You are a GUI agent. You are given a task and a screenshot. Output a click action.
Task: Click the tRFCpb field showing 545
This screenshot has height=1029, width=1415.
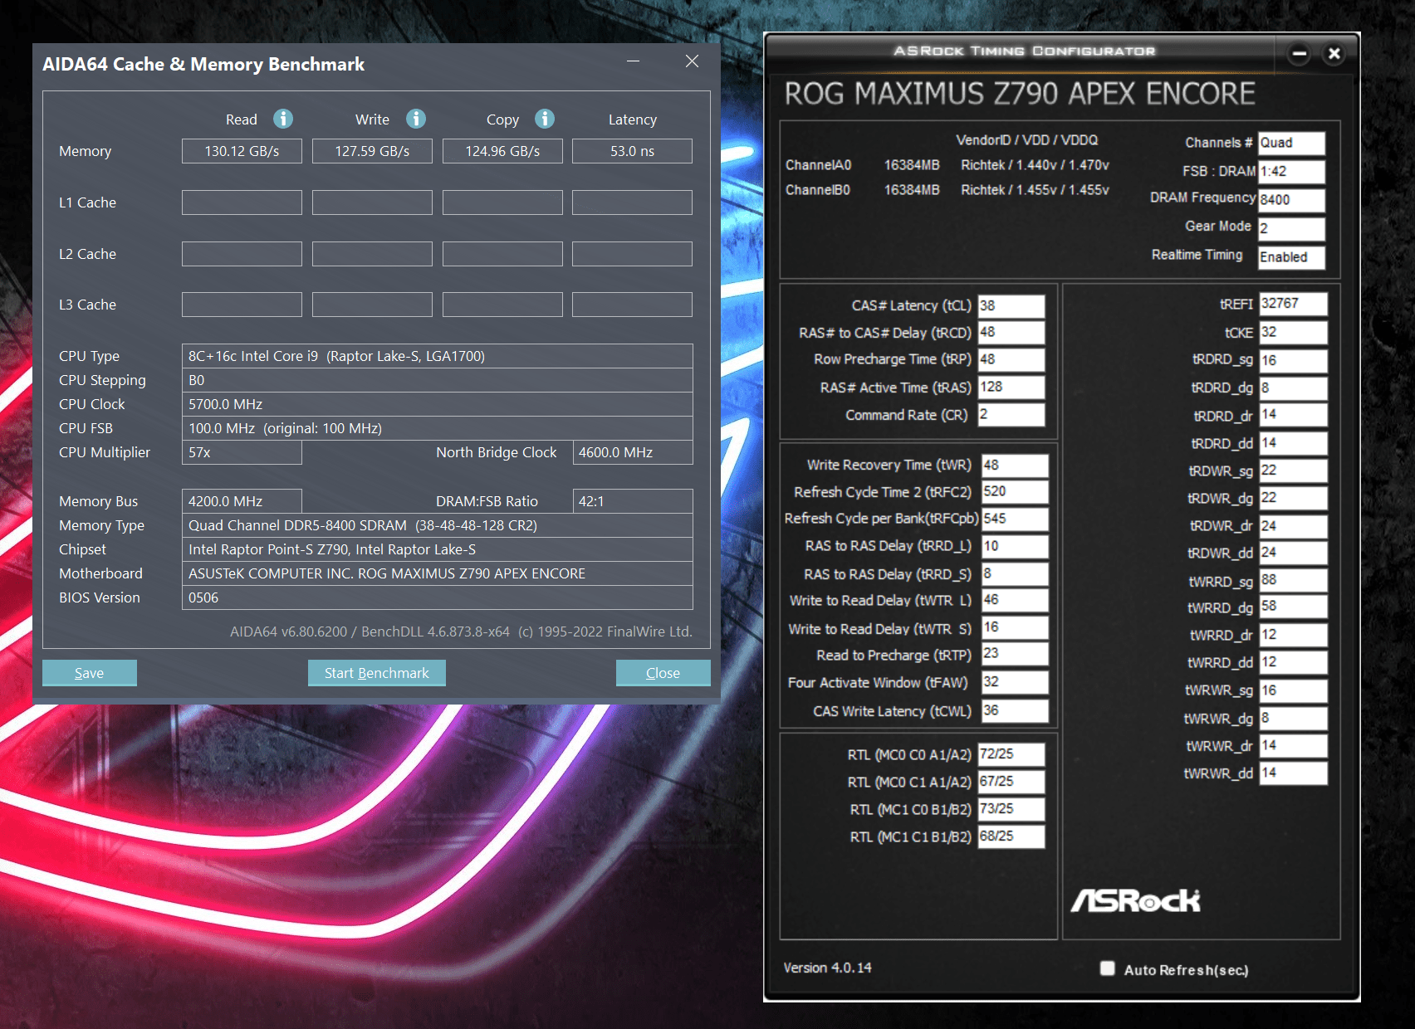pyautogui.click(x=1015, y=519)
